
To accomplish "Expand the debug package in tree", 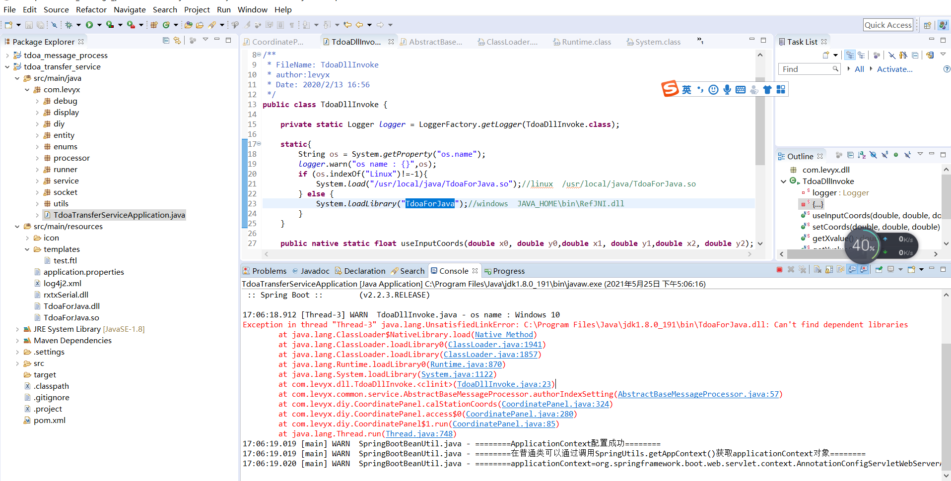I will point(37,101).
